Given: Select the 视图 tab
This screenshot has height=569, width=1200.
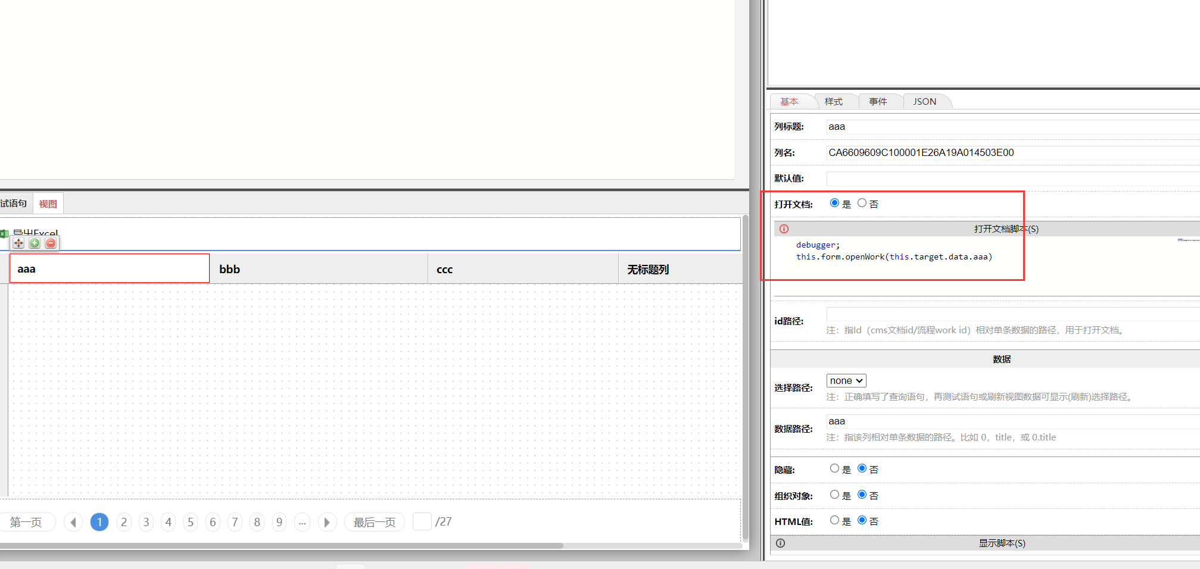Looking at the screenshot, I should [x=48, y=204].
